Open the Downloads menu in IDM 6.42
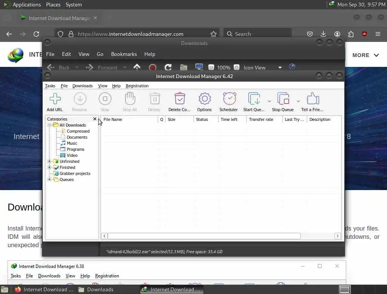Viewport: 387px width, 294px height. 82,86
